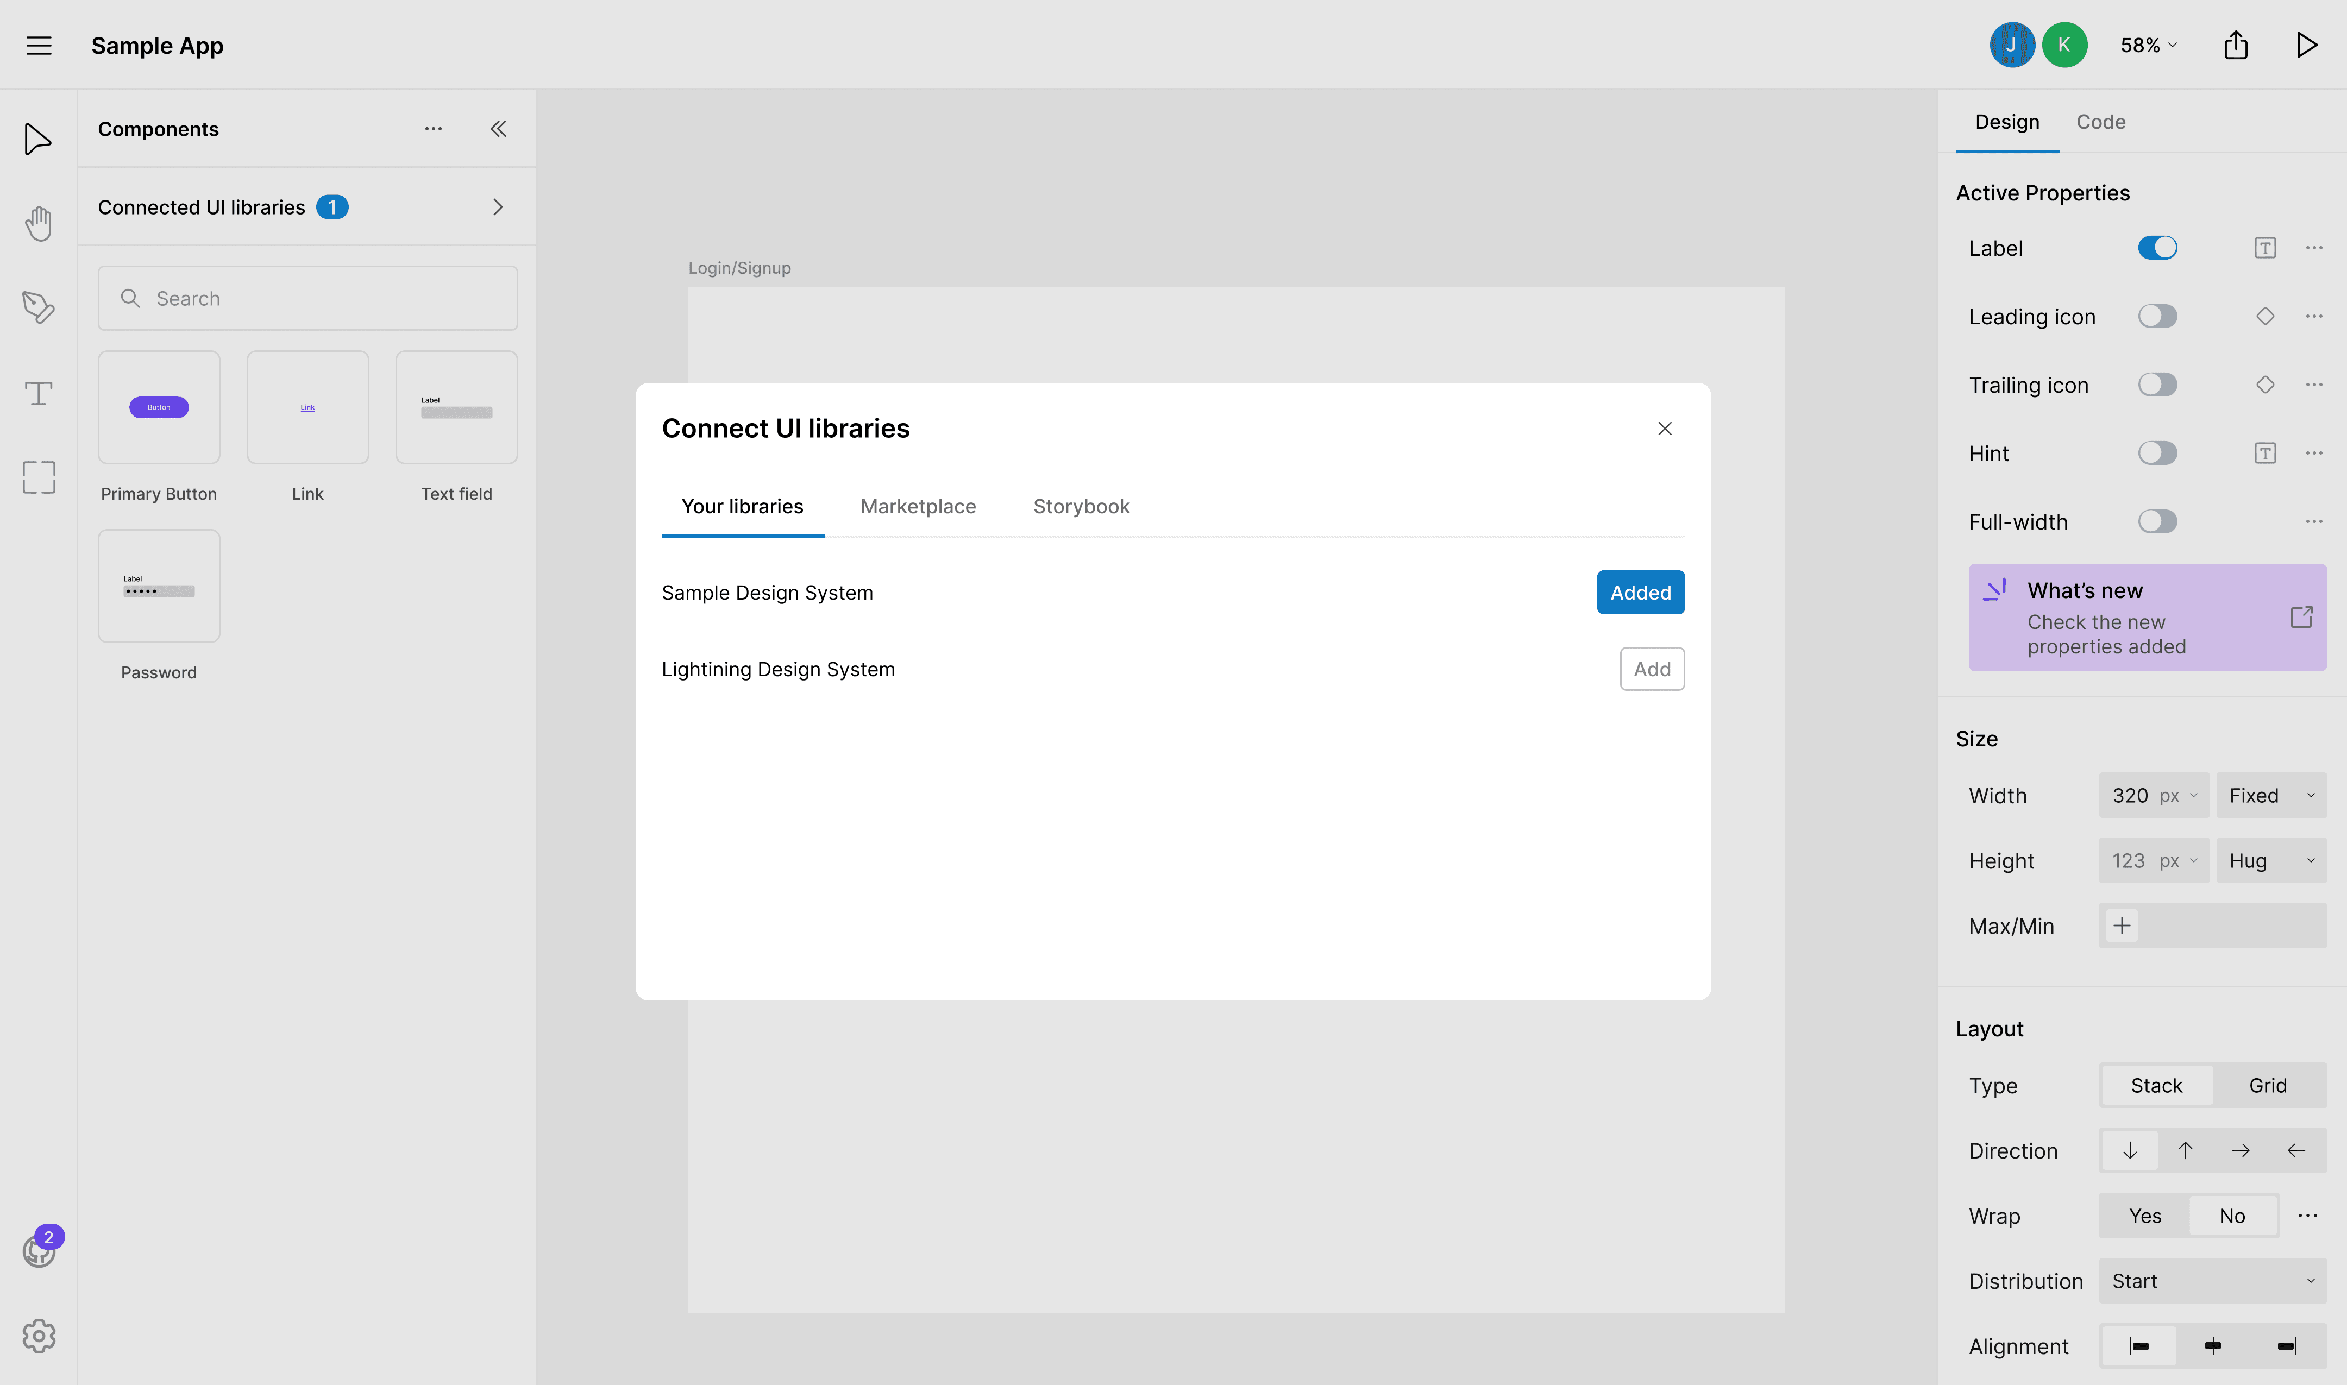The height and width of the screenshot is (1385, 2347).
Task: Open the Distribution Start dropdown
Action: click(2212, 1281)
